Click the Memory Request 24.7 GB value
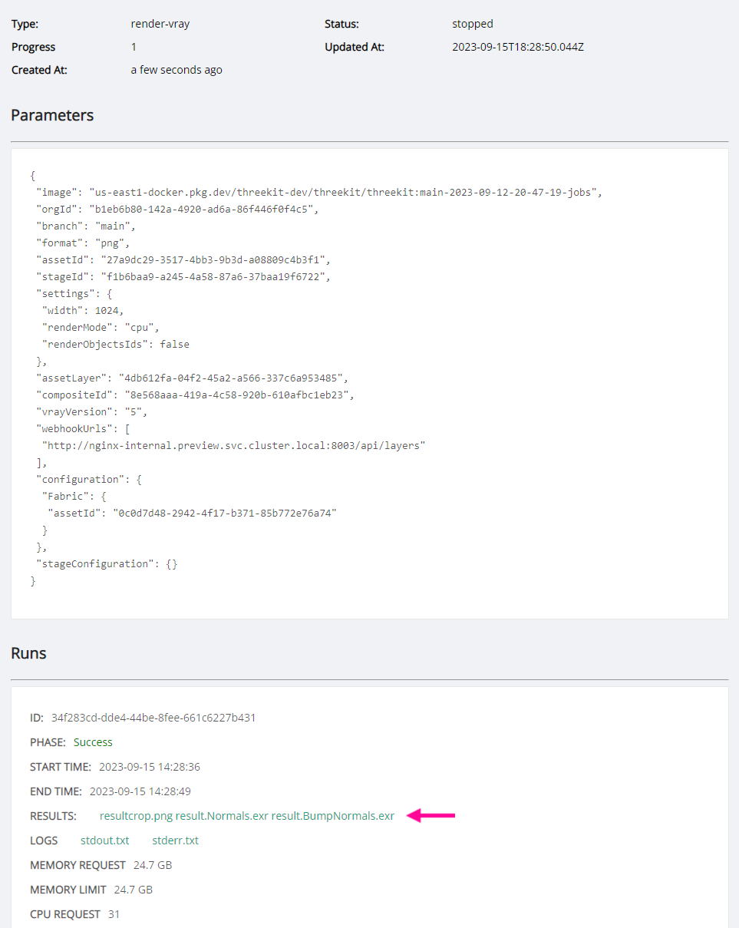 coord(153,865)
